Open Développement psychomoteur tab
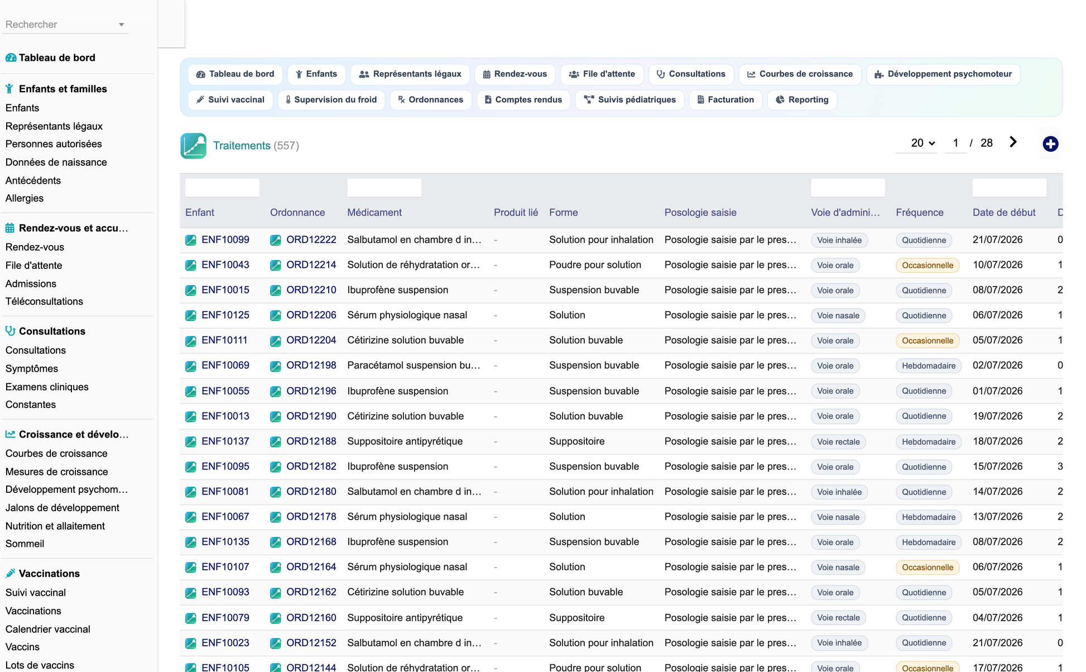The image size is (1086, 672). 943,74
